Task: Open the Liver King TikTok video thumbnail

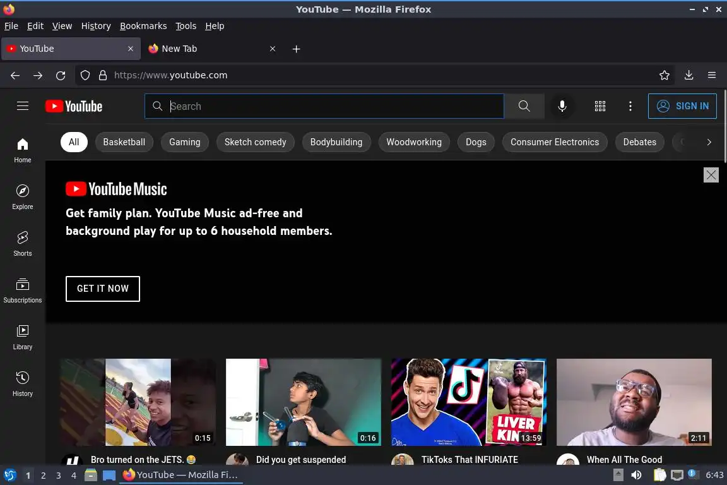Action: click(469, 402)
